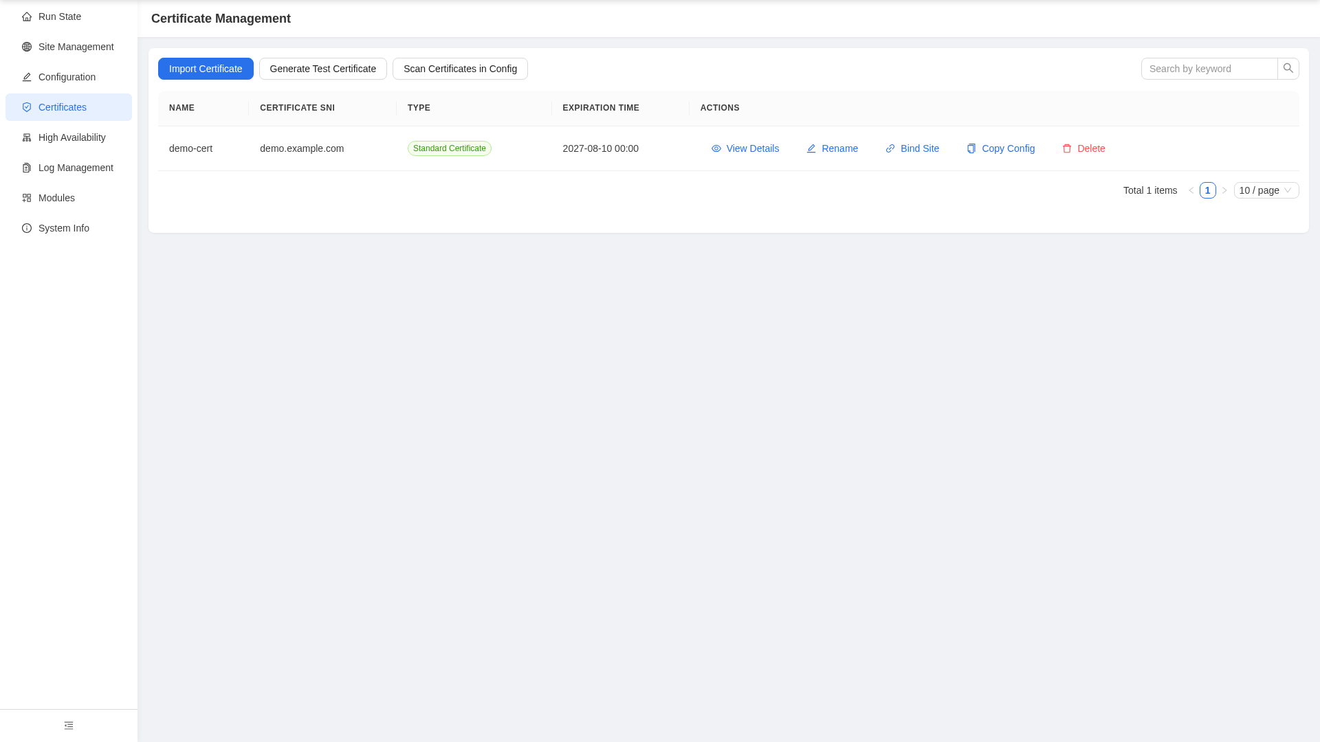
Task: Click the Standard Certificate type tag
Action: pyautogui.click(x=450, y=148)
